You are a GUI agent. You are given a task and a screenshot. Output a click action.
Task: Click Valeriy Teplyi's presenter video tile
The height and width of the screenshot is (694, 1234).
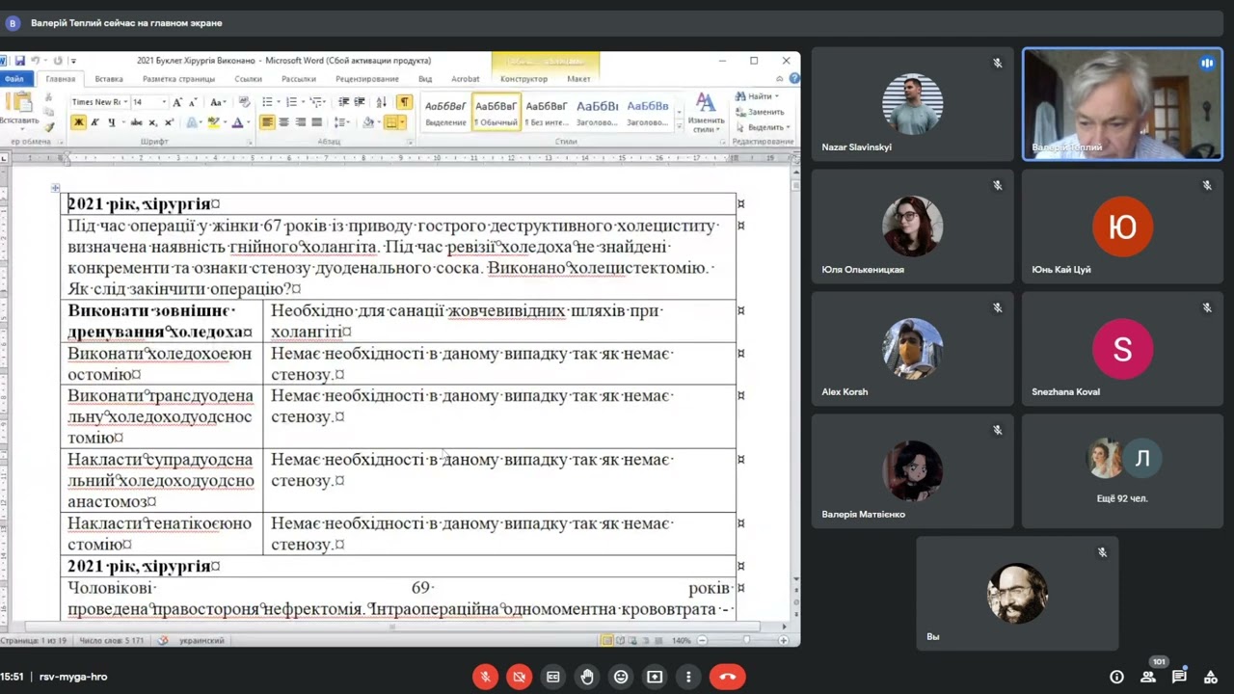1122,104
